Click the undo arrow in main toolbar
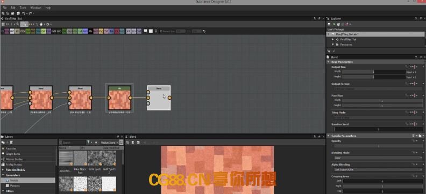Screen dimensions: 426x194 coord(24,13)
